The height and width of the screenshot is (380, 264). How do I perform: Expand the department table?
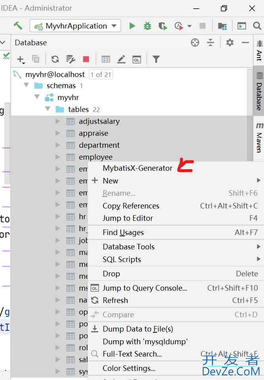(57, 145)
